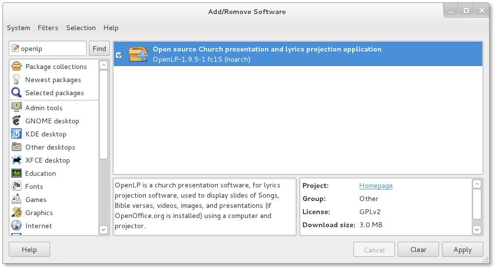This screenshot has height=268, width=494.
Task: Click details pane scroll down arrow
Action: 477,230
